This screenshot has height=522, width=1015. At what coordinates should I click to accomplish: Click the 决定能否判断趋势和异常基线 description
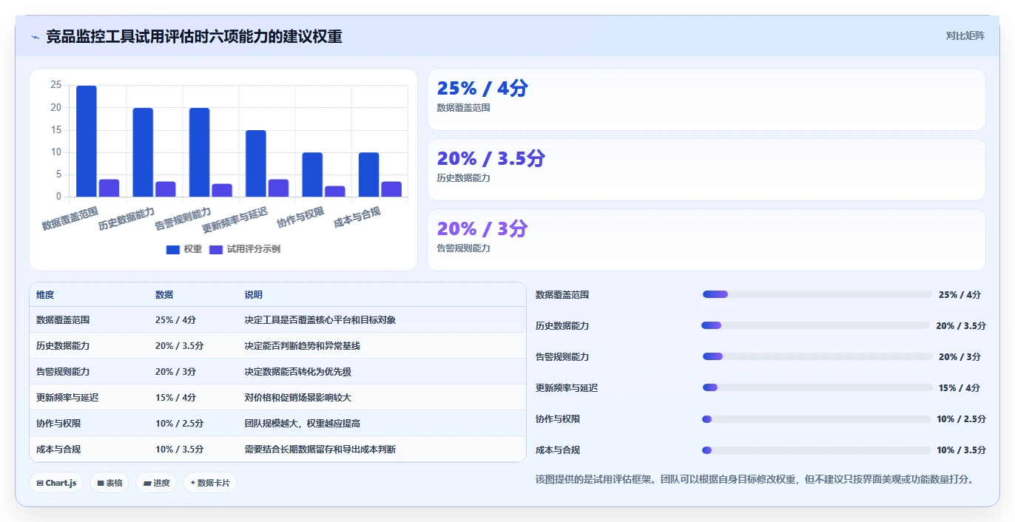(303, 346)
